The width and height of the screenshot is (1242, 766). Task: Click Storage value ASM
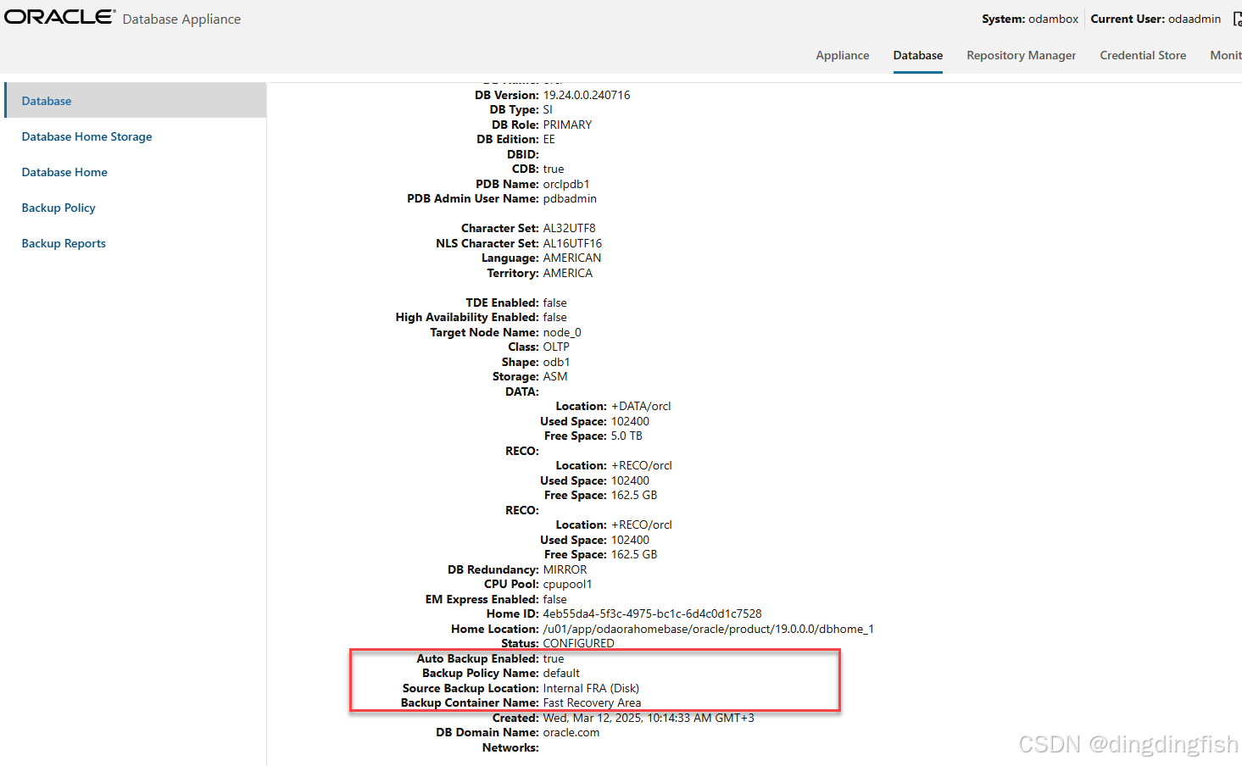click(x=555, y=376)
